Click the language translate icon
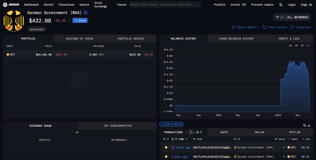The width and height of the screenshot is (316, 160). pos(281,5)
